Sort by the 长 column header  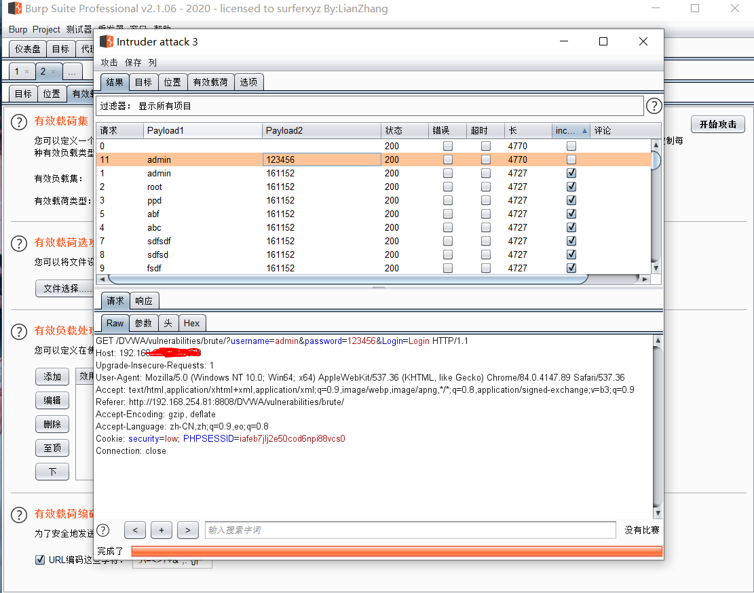point(528,131)
